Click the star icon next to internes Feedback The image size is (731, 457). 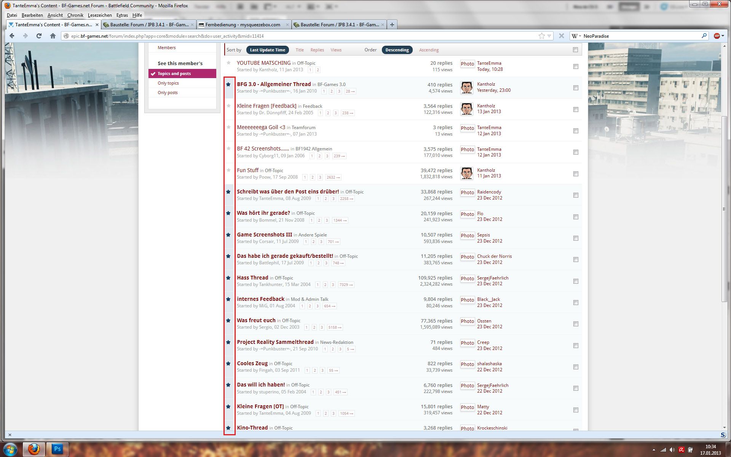(228, 299)
